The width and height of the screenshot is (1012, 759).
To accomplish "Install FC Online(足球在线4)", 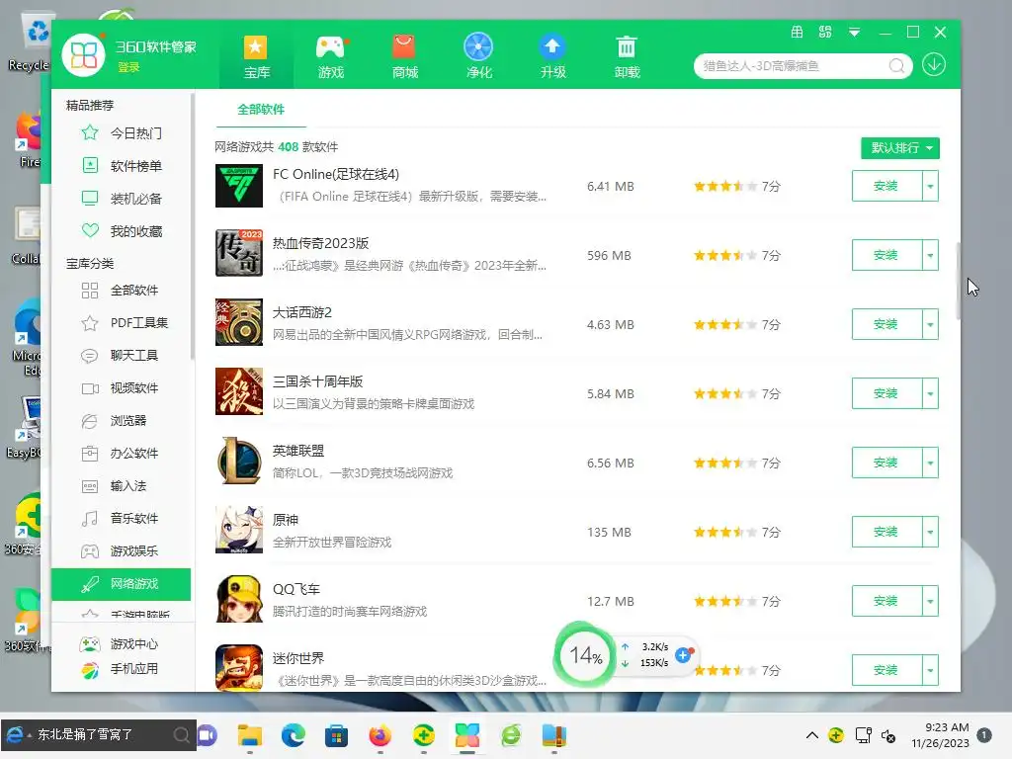I will (886, 186).
